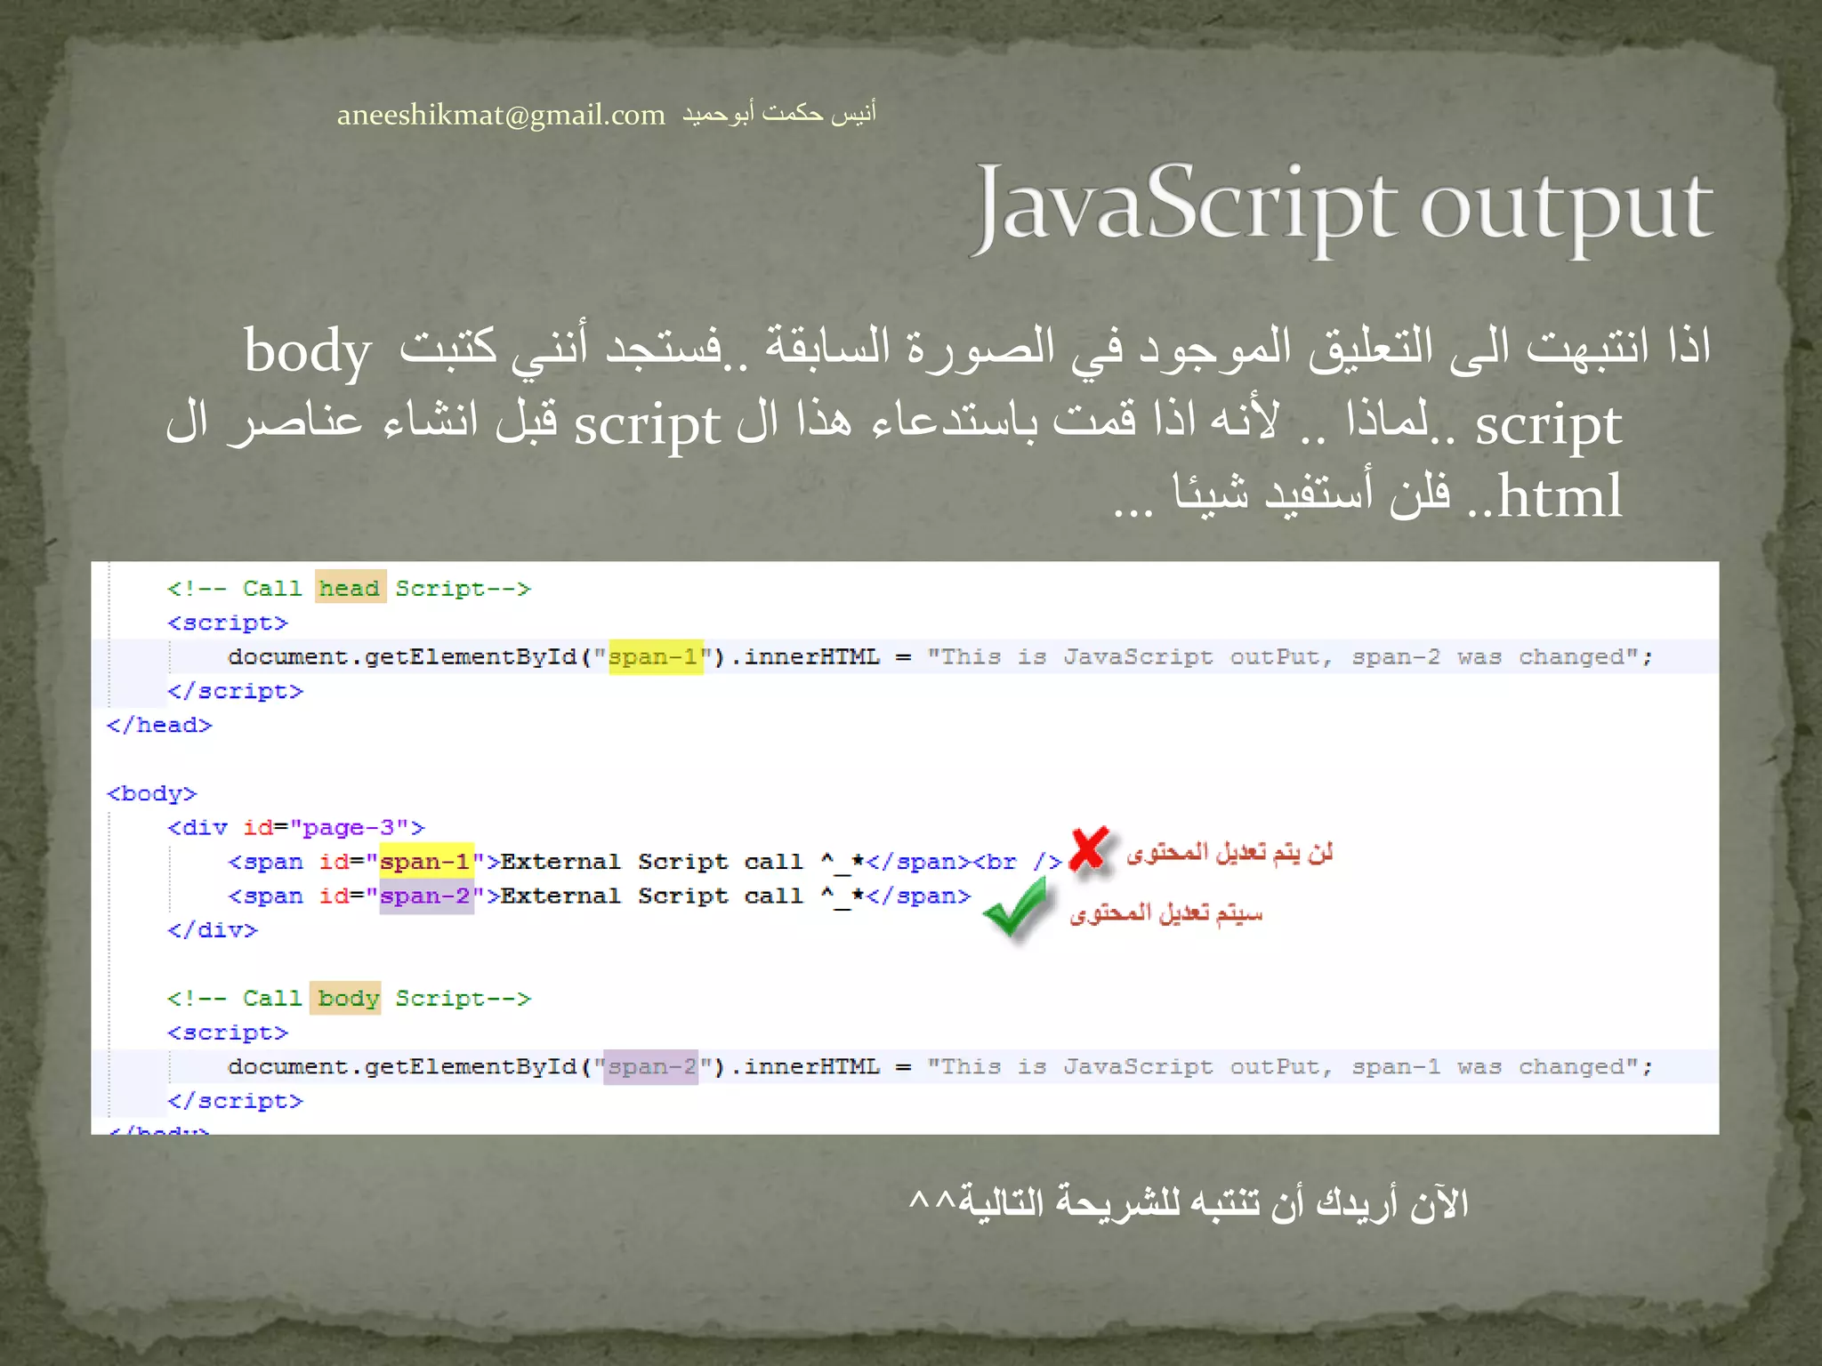1822x1366 pixels.
Task: Click yellow 'span-1' in getElementById head script
Action: click(656, 656)
